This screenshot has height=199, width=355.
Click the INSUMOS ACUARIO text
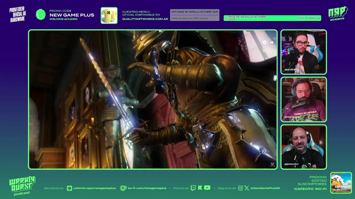coord(64,19)
